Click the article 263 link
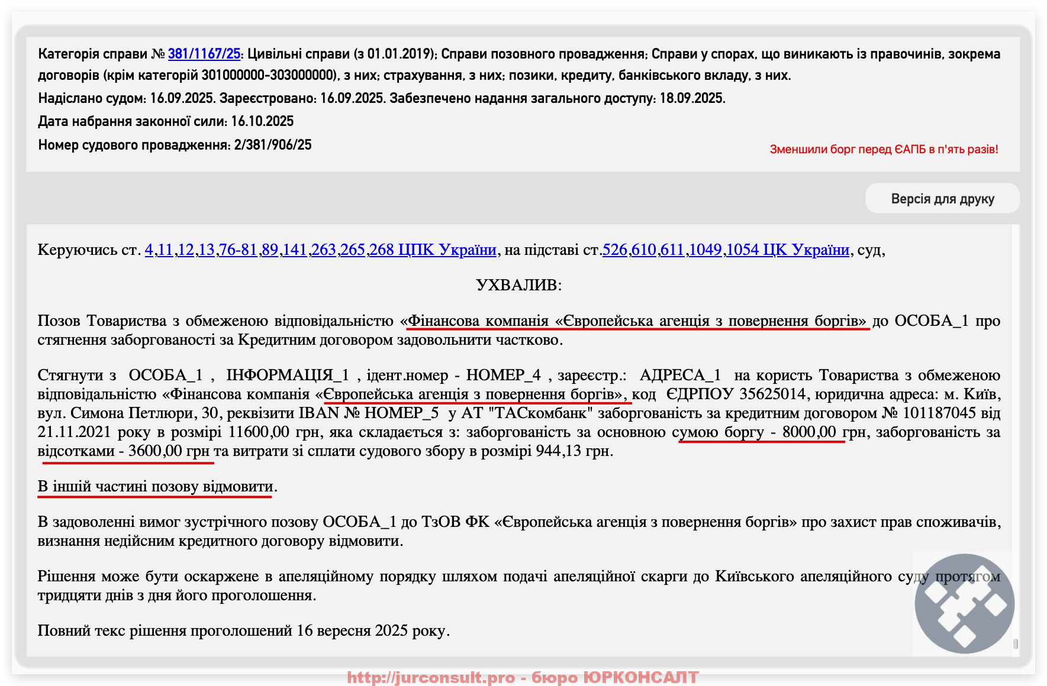 coord(324,250)
